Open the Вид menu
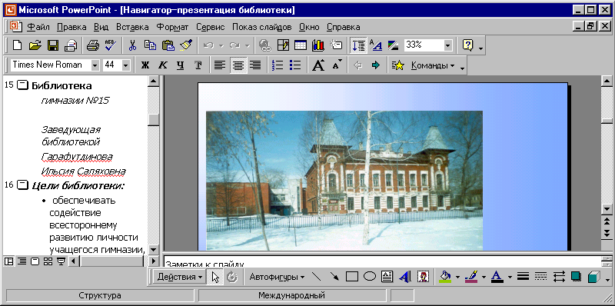Screen dimensions: 615x306 101,27
